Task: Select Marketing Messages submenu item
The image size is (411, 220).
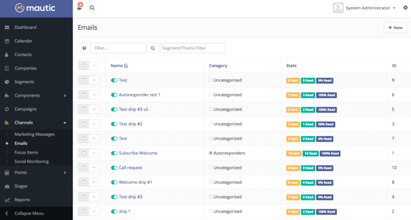Action: coord(34,134)
